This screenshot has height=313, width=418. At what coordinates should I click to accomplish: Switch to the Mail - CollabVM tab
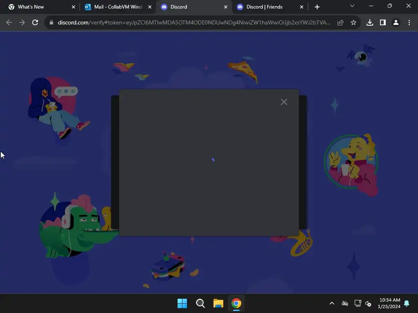118,7
